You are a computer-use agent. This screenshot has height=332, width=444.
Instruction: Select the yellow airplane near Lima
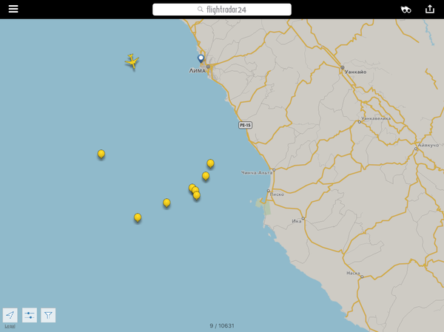[x=132, y=61]
